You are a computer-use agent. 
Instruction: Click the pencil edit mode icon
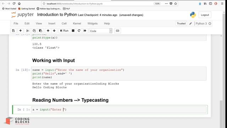tap(190, 24)
